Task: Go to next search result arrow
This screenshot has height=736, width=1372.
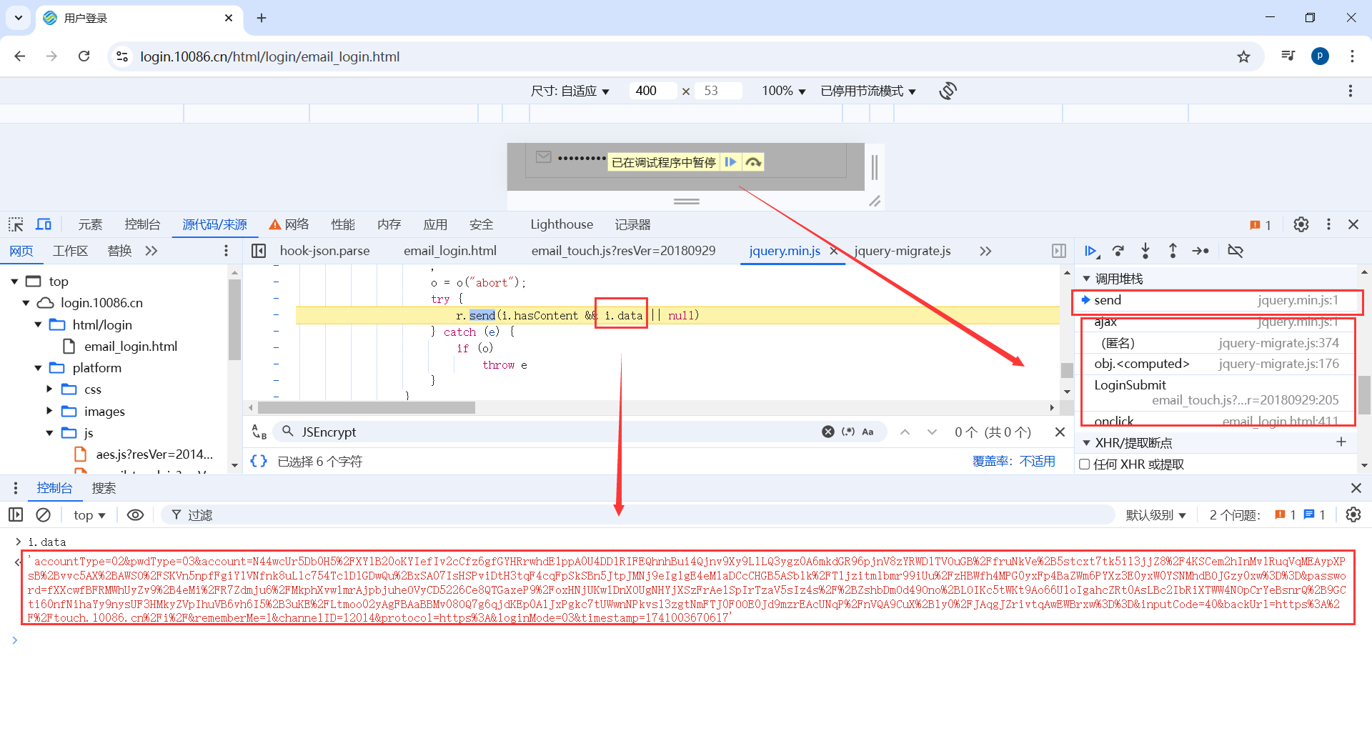Action: click(932, 432)
